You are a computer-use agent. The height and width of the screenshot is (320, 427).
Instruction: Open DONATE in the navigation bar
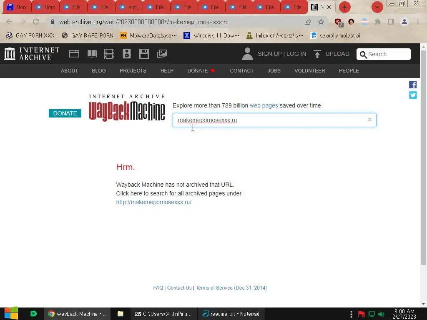click(x=201, y=71)
